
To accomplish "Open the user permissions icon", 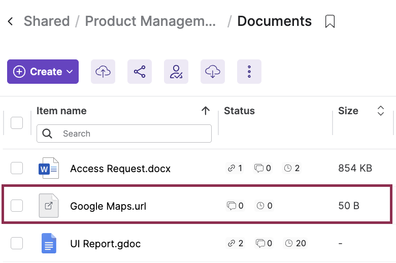I will pyautogui.click(x=176, y=72).
